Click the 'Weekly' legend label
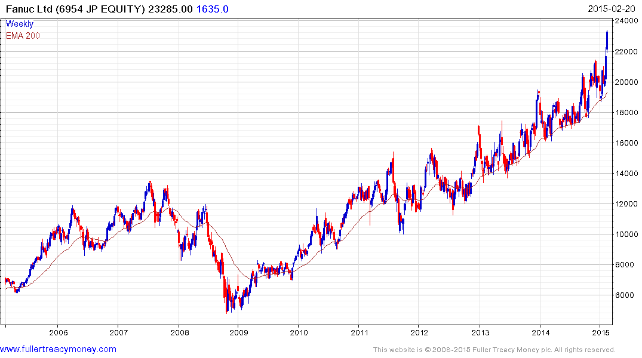 point(19,24)
